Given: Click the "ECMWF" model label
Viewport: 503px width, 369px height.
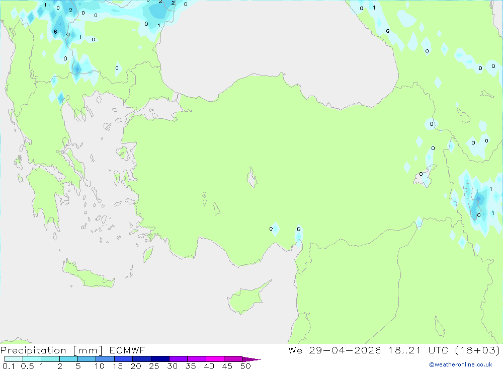Looking at the screenshot, I should point(127,350).
